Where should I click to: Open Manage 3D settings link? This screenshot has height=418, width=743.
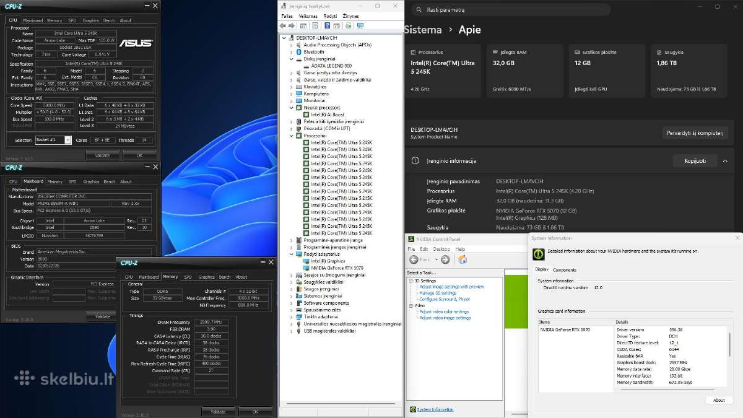pos(438,293)
